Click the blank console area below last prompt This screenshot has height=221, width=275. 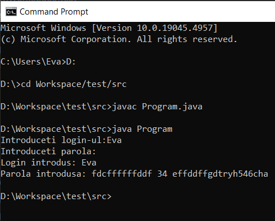point(137,211)
